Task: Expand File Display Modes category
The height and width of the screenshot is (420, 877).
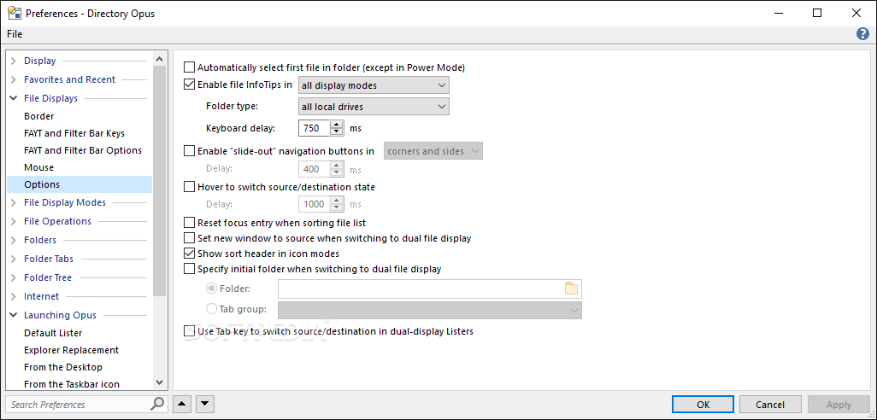Action: (x=14, y=202)
